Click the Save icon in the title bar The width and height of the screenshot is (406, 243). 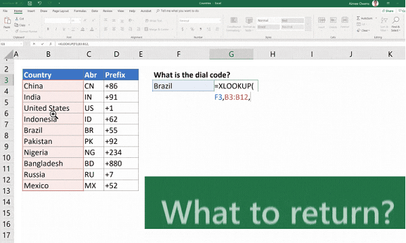click(x=30, y=3)
